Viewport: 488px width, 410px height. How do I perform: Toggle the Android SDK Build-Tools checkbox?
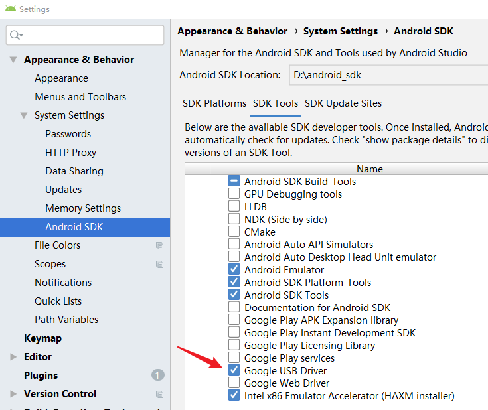(234, 181)
